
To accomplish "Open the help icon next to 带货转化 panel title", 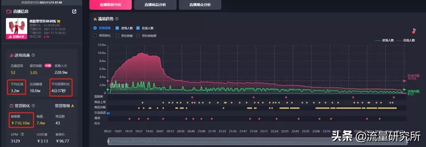I will tap(33, 106).
